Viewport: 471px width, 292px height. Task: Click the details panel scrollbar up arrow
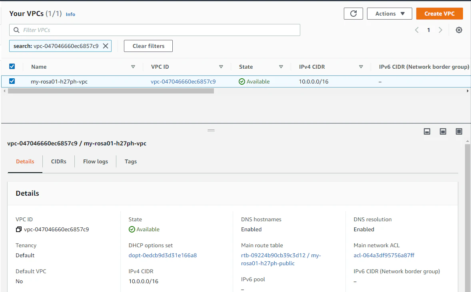point(467,141)
